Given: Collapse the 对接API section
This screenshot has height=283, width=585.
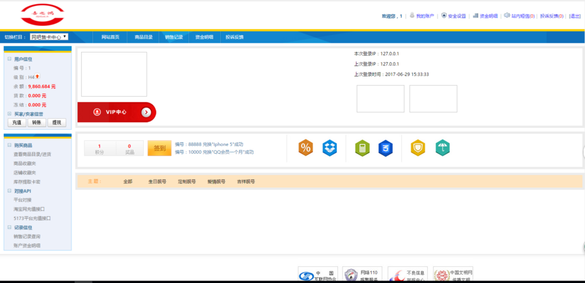Looking at the screenshot, I should tap(9, 191).
